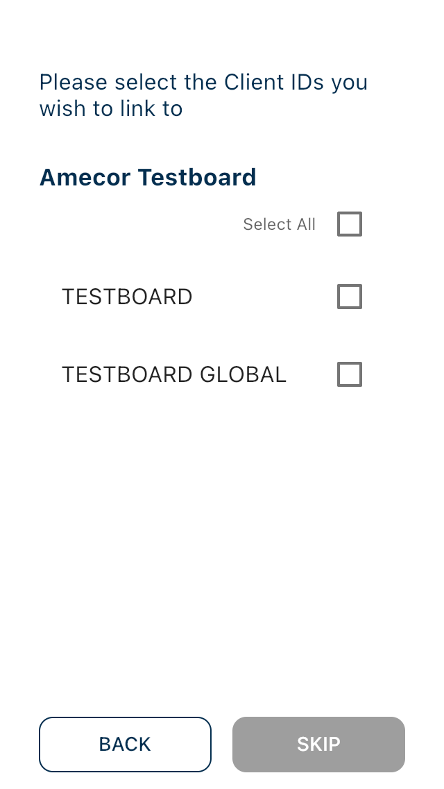Click the gray SKIP button
This screenshot has height=789, width=444.
point(318,745)
